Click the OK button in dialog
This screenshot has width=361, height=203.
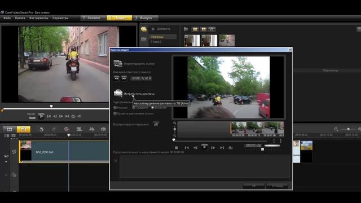point(254,186)
